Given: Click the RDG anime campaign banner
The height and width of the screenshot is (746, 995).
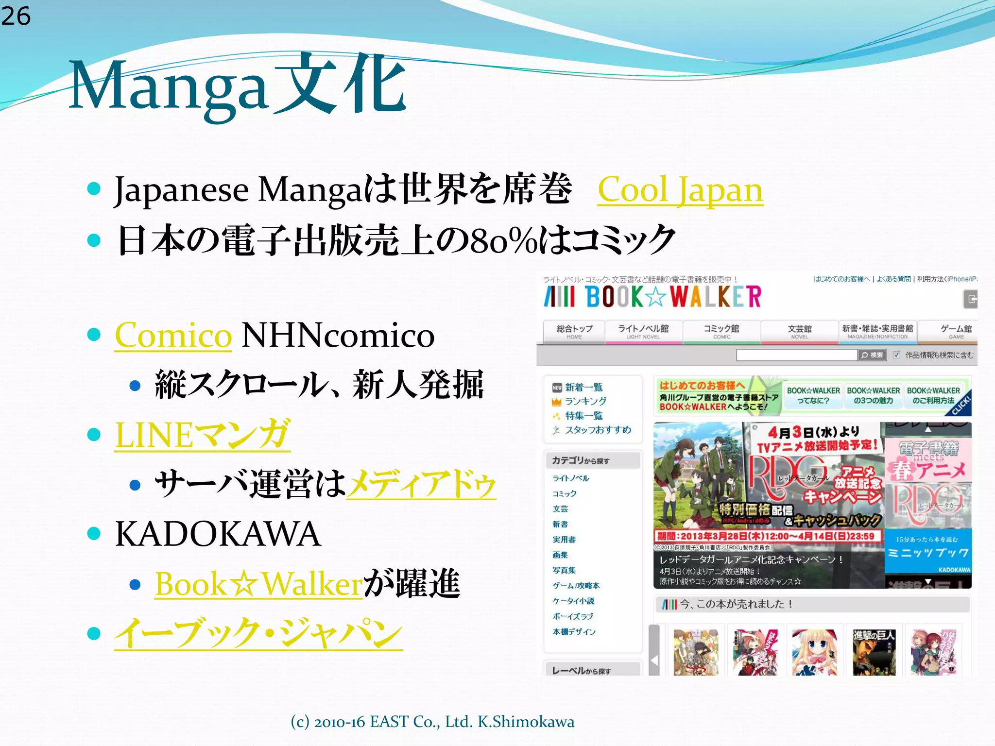Looking at the screenshot, I should (769, 505).
